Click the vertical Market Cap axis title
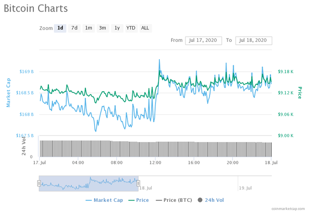Viewport: 309px width, 212px height. (x=8, y=93)
